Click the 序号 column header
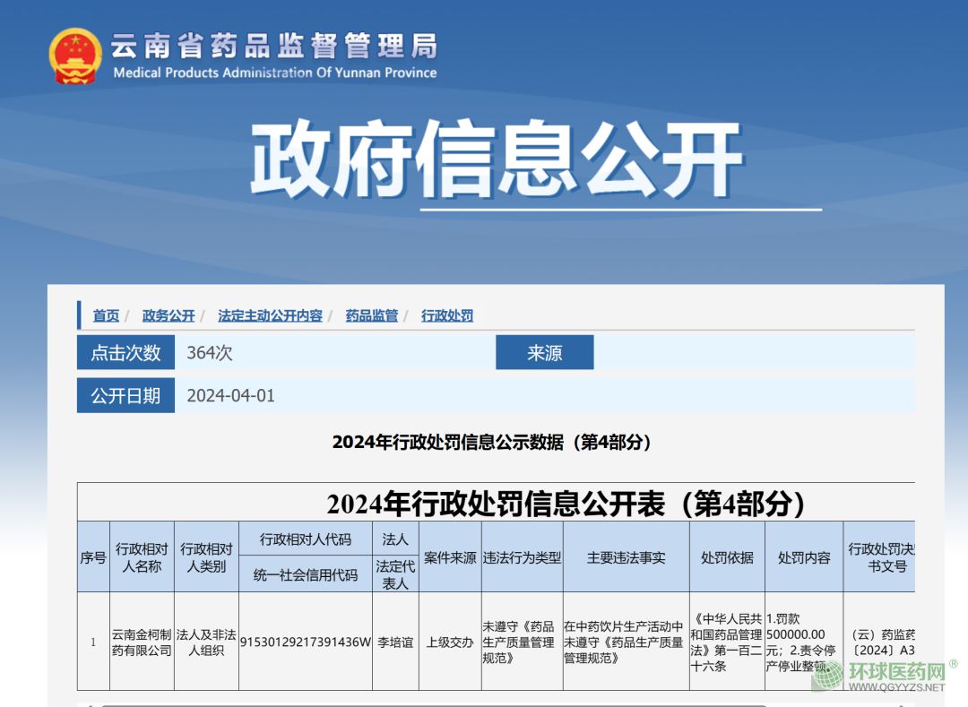 (93, 557)
